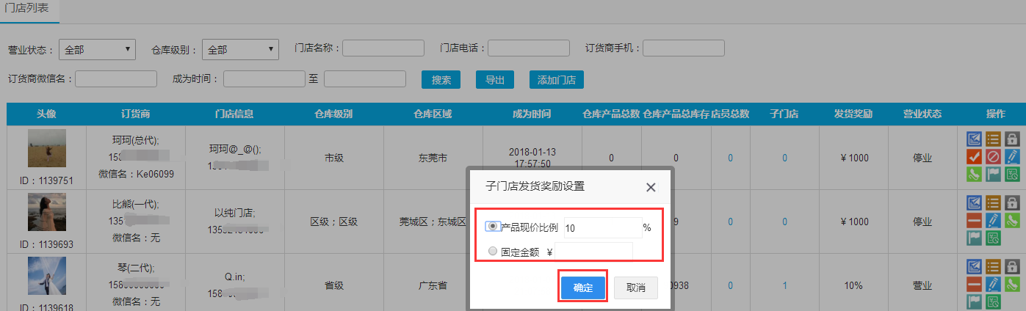Click the green phone icon in 比熊 row

[1012, 221]
